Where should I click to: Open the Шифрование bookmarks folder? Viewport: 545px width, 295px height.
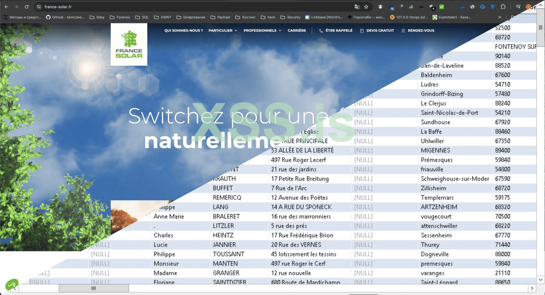tap(191, 17)
